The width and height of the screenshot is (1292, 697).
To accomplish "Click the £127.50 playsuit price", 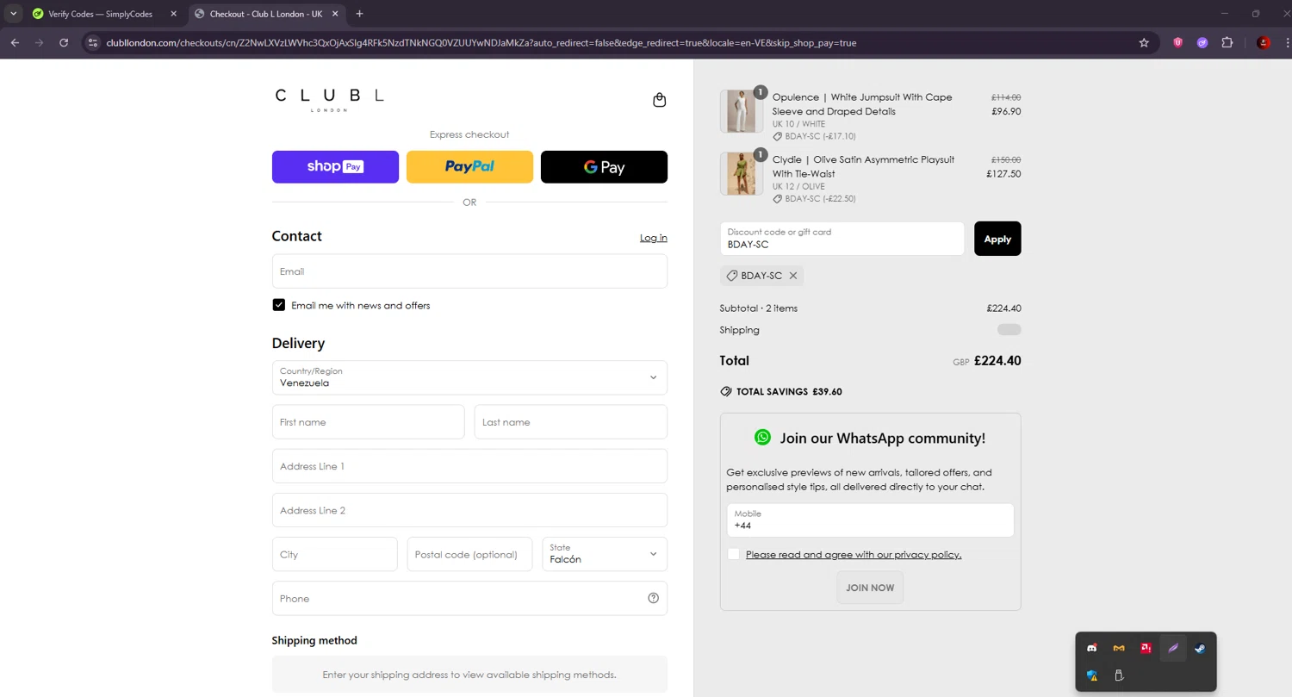I will [x=1003, y=173].
